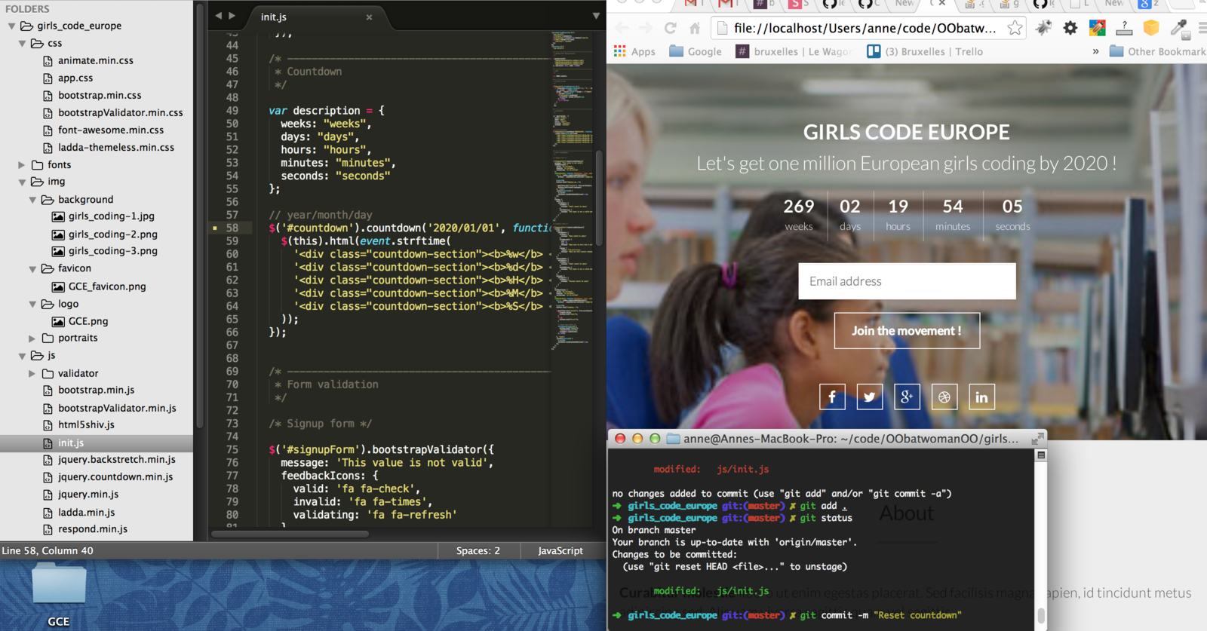
Task: Select the GCE folder on desktop
Action: pos(59,596)
